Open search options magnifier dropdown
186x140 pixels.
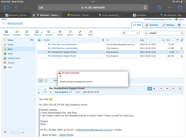pos(147,33)
